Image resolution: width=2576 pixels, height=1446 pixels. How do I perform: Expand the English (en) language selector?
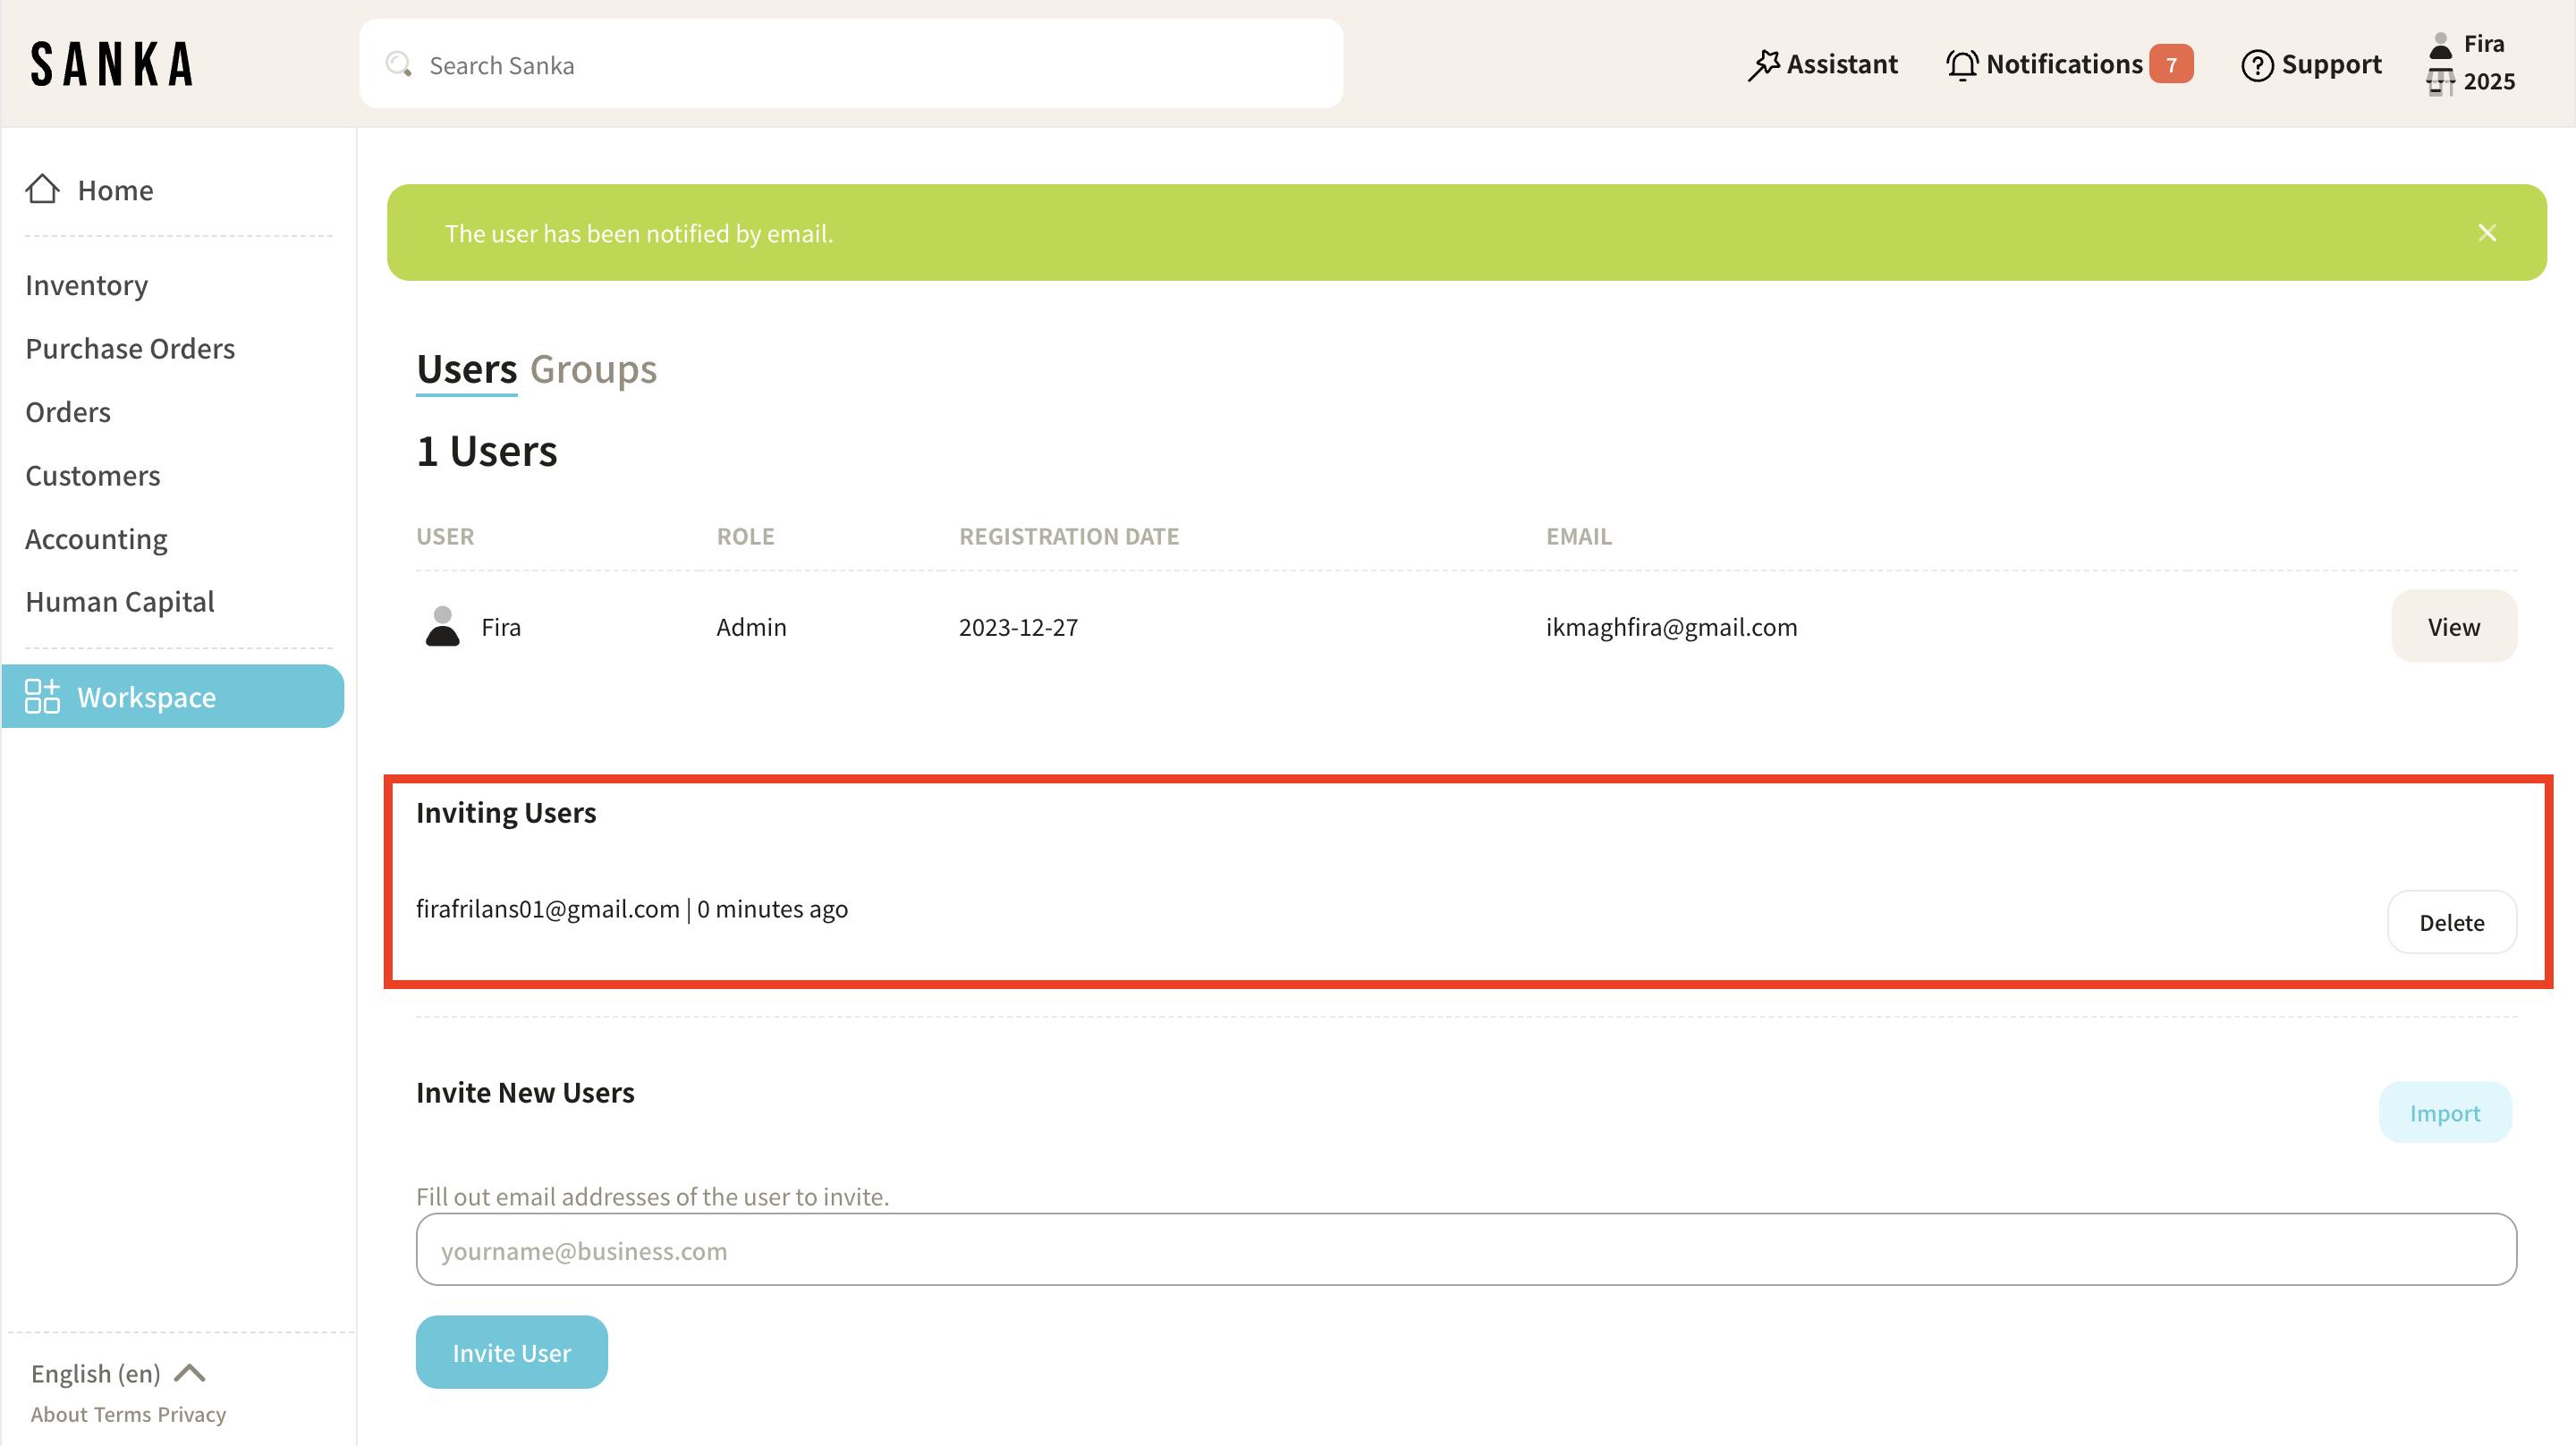tap(117, 1373)
